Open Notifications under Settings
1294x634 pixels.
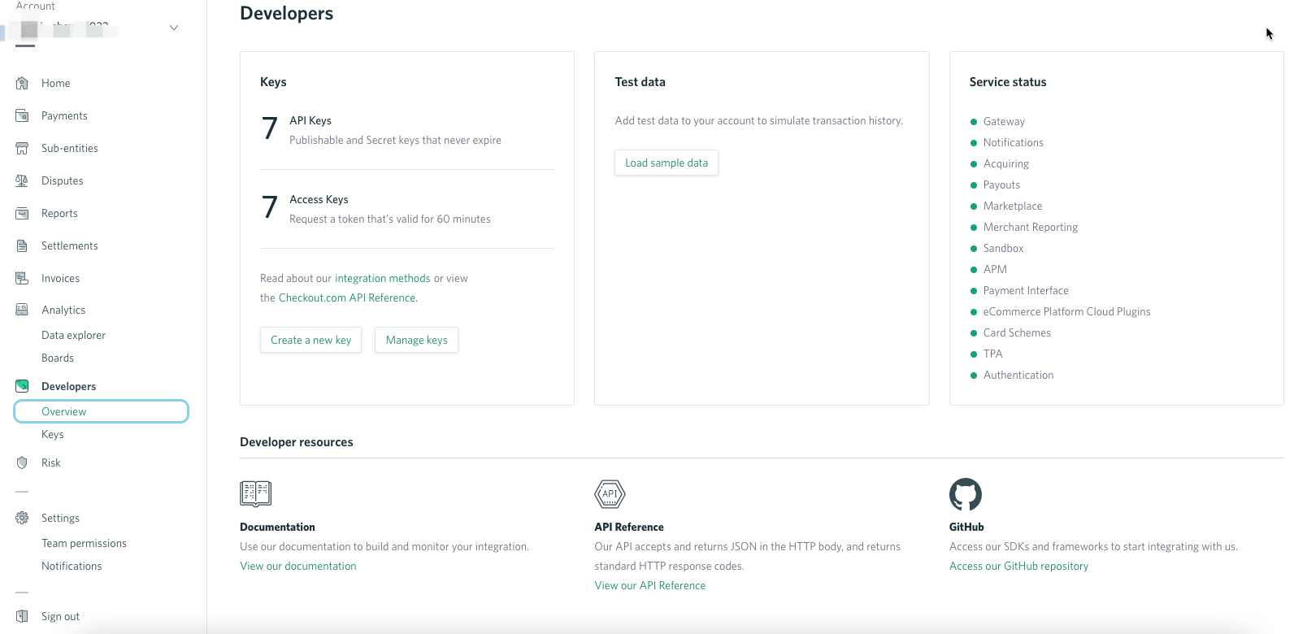(x=72, y=566)
